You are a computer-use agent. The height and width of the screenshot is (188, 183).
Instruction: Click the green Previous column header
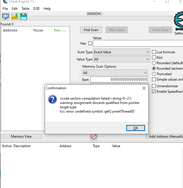click(x=61, y=30)
